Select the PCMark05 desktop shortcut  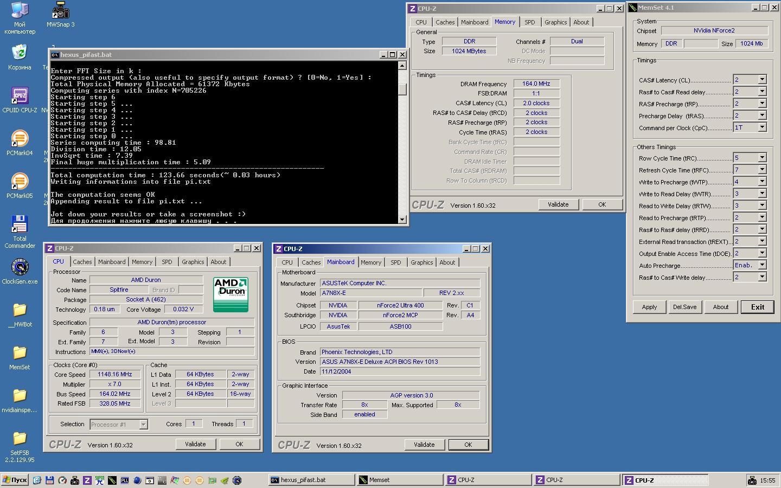[x=20, y=186]
